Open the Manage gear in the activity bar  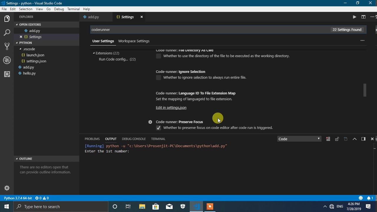[x=7, y=188]
